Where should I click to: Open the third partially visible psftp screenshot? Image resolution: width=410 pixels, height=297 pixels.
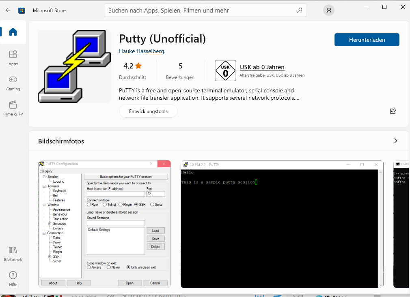pyautogui.click(x=401, y=224)
